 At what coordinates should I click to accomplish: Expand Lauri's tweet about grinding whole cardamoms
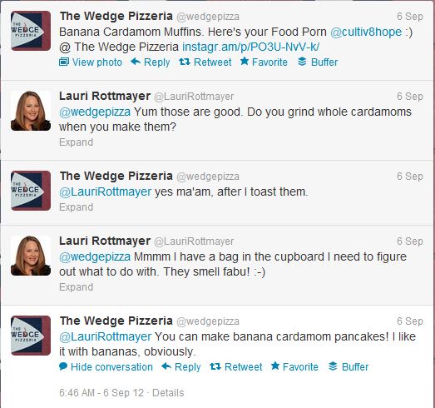(76, 142)
